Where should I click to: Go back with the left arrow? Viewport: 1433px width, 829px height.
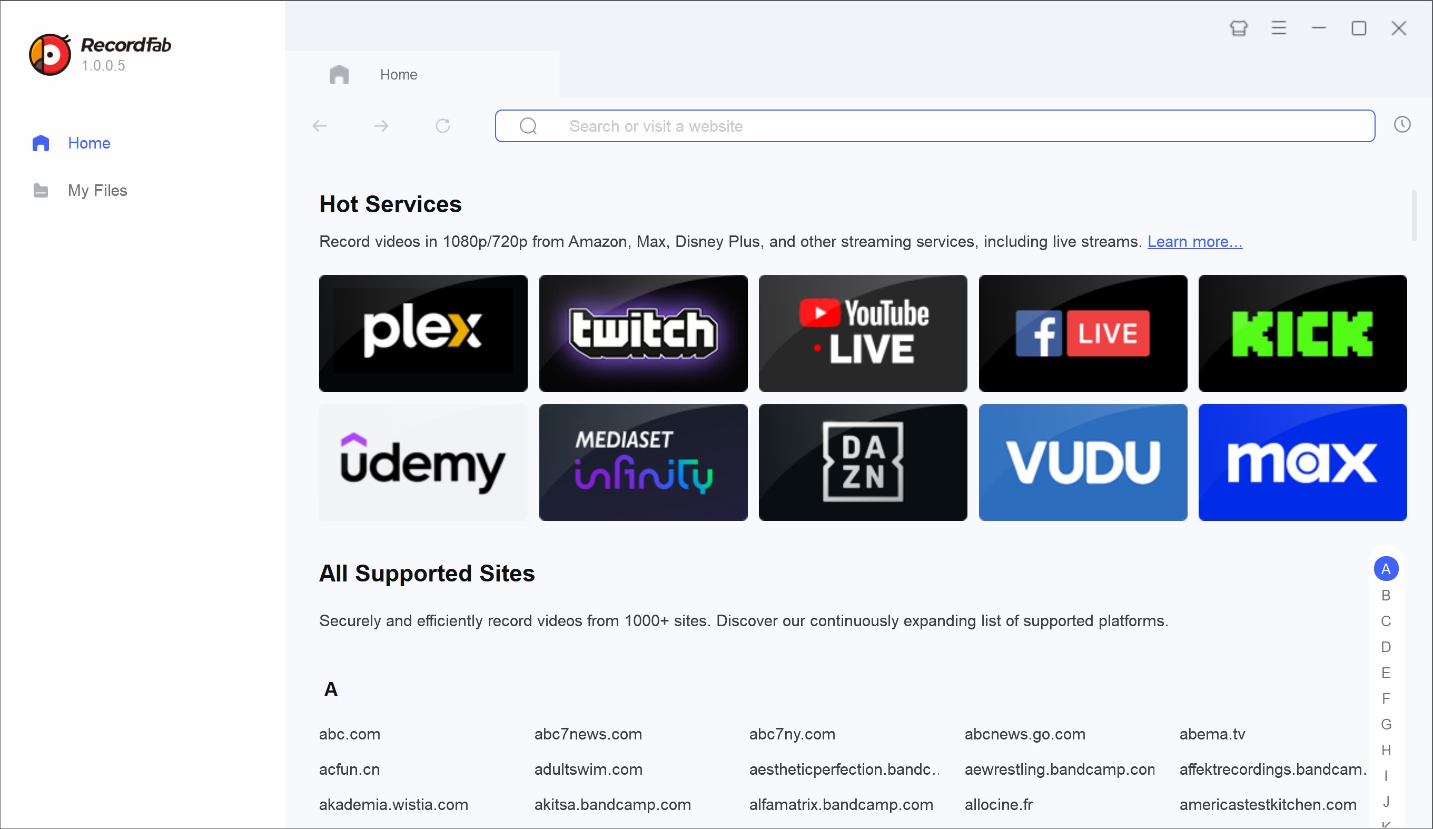coord(320,126)
